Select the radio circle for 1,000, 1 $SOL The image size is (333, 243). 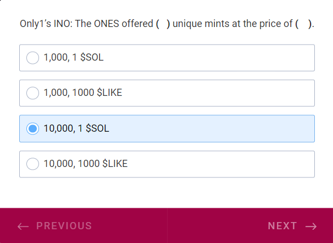click(33, 58)
